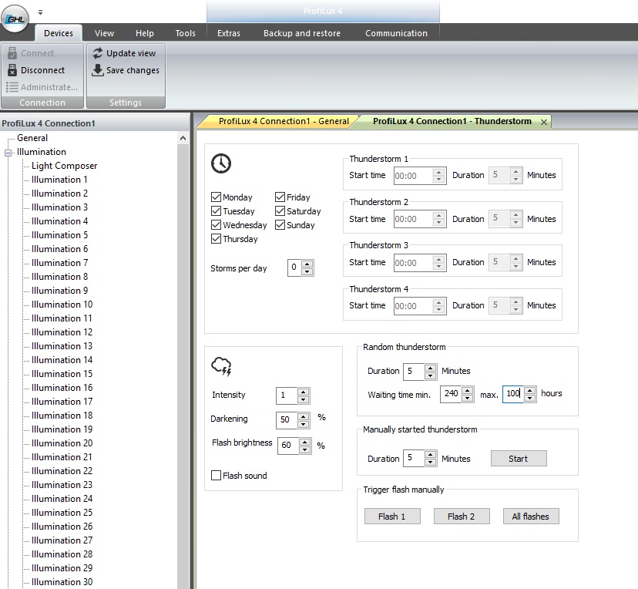Uncheck the Tuesday checkbox
This screenshot has height=589, width=638.
(216, 211)
